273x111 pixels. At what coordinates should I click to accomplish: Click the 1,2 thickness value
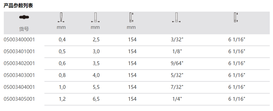[62, 99]
